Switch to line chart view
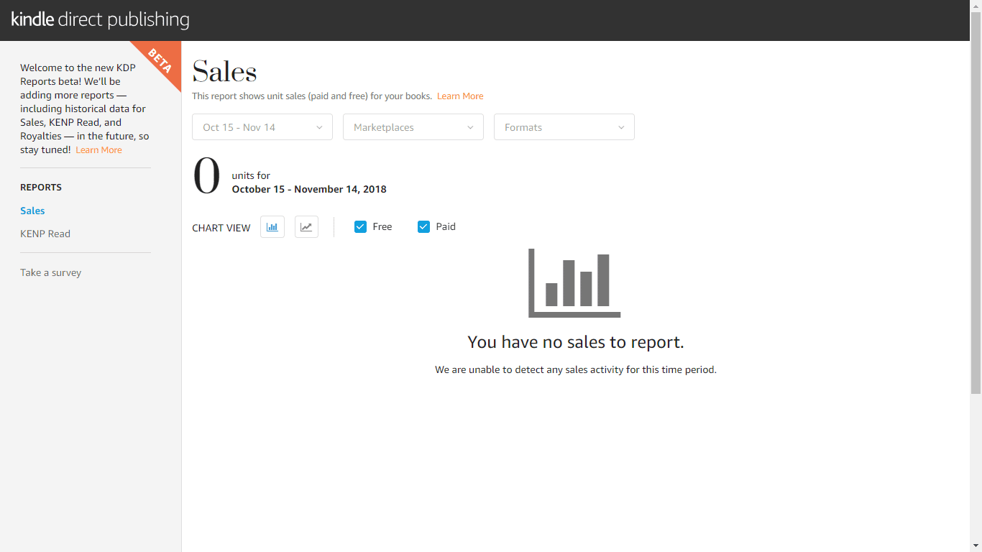 (x=306, y=227)
